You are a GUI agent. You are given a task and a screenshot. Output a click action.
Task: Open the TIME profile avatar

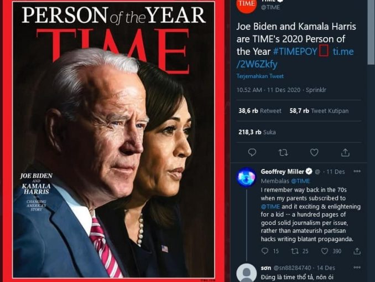click(x=246, y=4)
